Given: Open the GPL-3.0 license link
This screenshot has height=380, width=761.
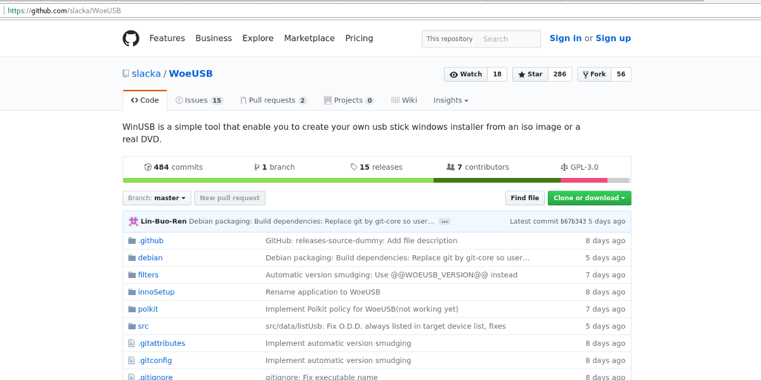Looking at the screenshot, I should tap(579, 167).
